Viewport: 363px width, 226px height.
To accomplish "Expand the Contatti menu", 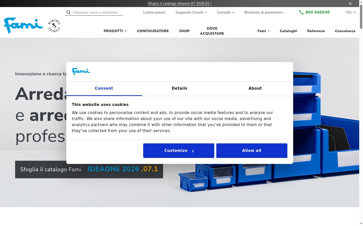I will click(x=226, y=12).
